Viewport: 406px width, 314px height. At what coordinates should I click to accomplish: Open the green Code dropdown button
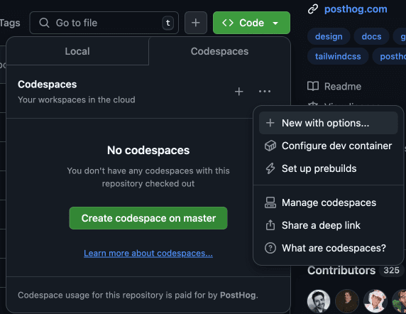(x=251, y=23)
